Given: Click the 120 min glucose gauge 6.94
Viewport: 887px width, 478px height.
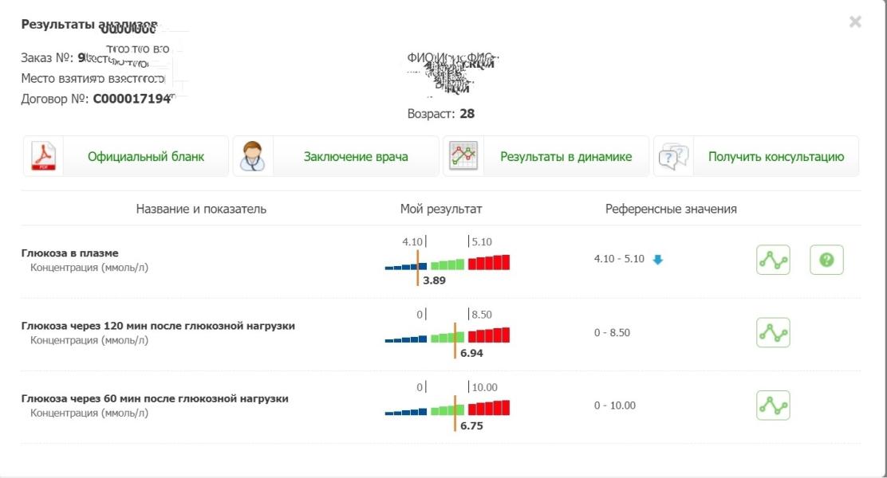Looking at the screenshot, I should pos(447,333).
